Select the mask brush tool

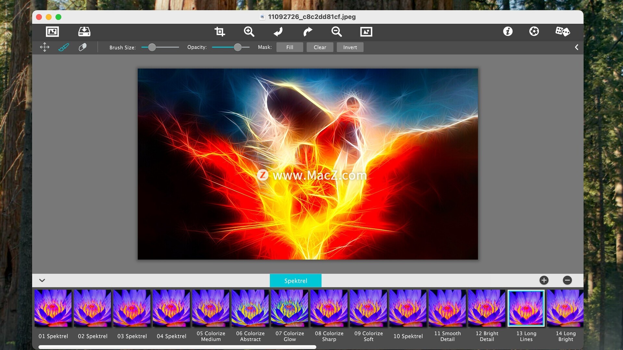(64, 47)
